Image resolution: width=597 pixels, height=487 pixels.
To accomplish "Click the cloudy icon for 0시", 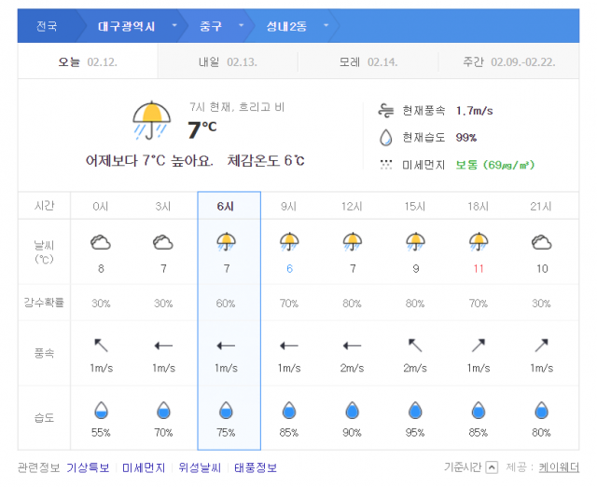I will (x=101, y=242).
